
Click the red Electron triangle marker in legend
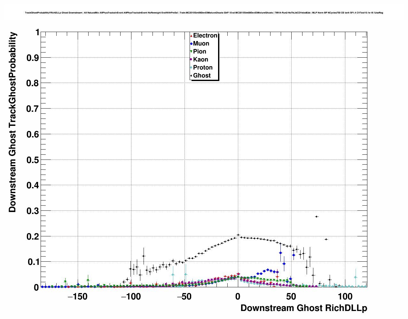[191, 36]
